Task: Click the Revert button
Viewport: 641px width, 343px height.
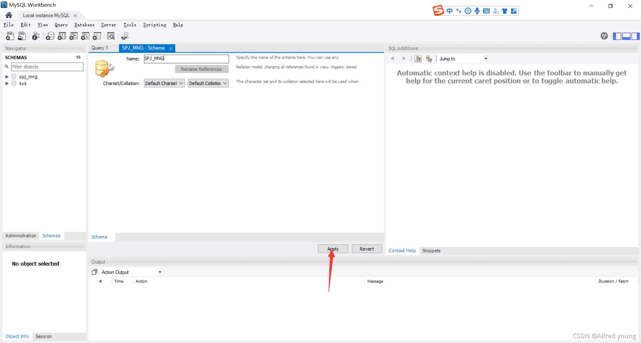Action: (367, 249)
